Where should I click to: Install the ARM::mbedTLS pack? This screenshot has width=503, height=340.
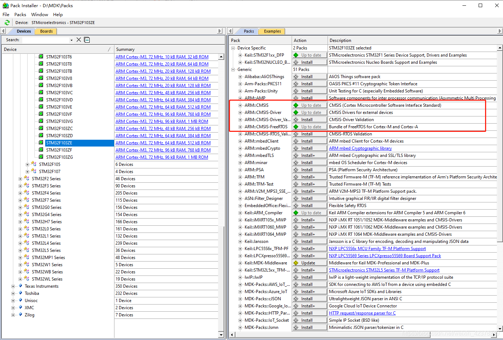[310, 155]
